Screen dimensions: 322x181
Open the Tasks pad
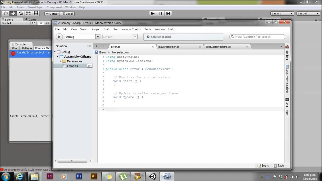(x=279, y=166)
